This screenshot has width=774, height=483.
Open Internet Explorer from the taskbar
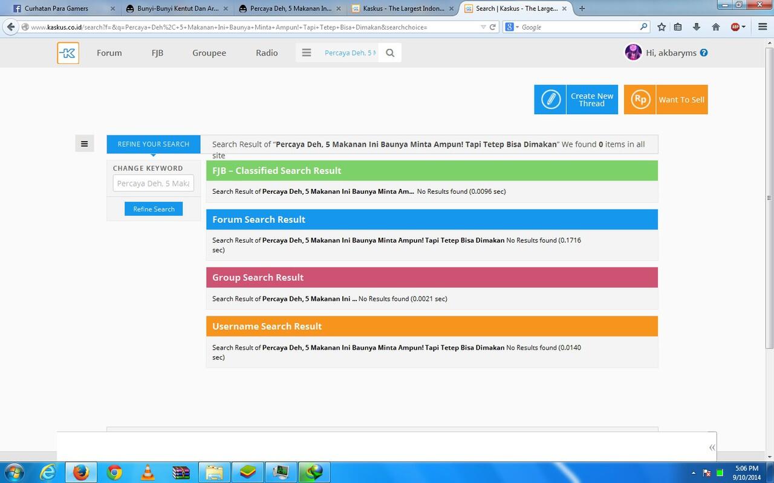48,472
